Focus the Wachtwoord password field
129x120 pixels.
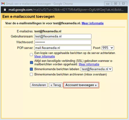pos(63,42)
